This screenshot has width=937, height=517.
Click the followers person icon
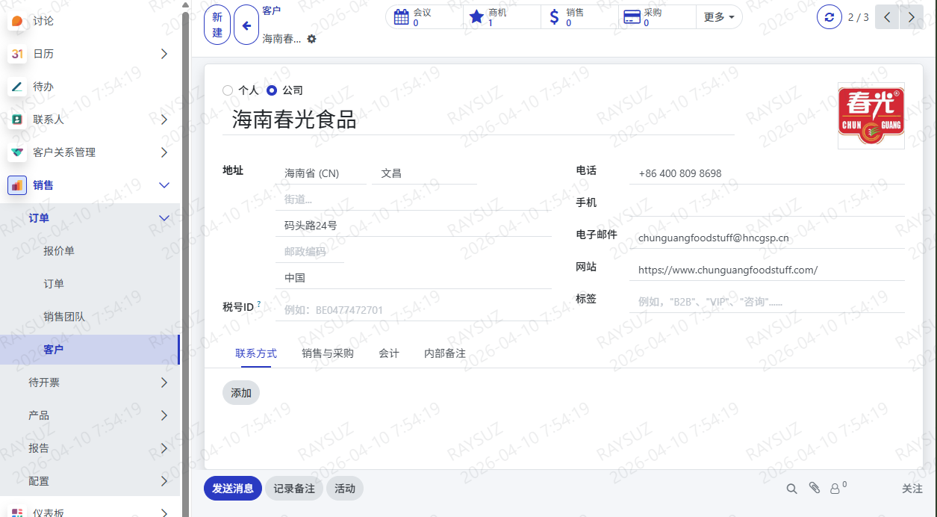tap(835, 489)
